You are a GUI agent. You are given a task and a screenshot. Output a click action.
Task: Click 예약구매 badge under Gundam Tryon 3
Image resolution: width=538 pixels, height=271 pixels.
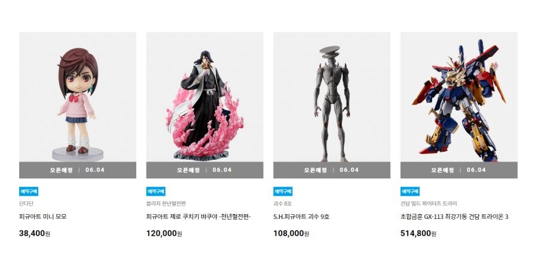click(409, 191)
